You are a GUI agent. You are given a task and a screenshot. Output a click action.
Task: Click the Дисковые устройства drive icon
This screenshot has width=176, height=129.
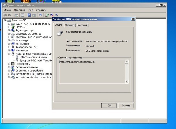13,34
